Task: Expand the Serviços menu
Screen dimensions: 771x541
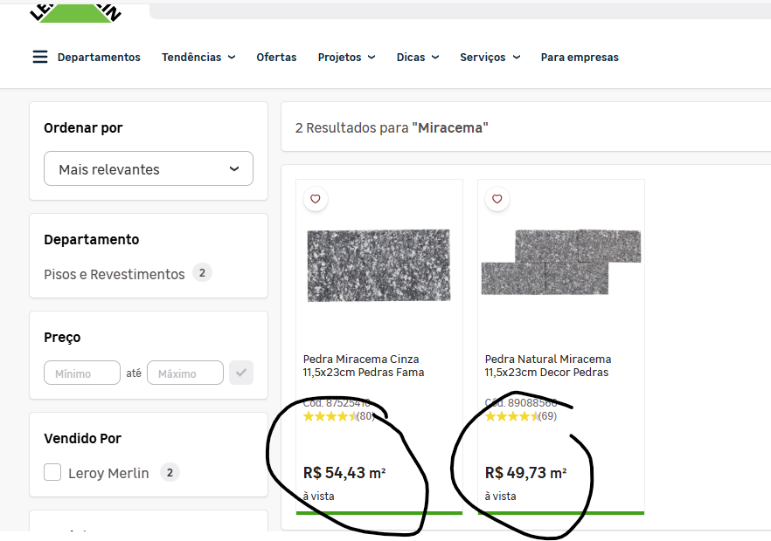Action: [490, 57]
